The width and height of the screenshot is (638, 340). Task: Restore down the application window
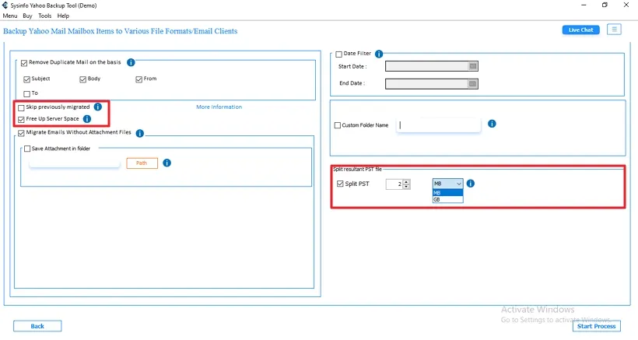coord(605,5)
